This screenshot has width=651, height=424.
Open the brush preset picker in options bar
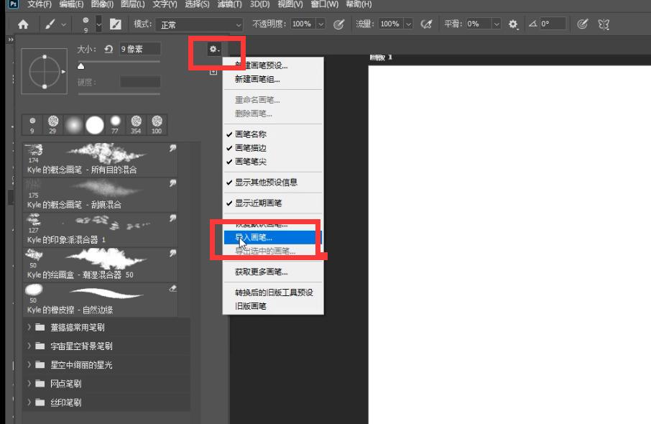[x=89, y=23]
